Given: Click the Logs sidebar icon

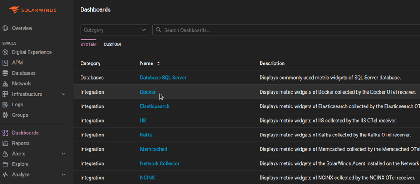Looking at the screenshot, I should [x=5, y=105].
